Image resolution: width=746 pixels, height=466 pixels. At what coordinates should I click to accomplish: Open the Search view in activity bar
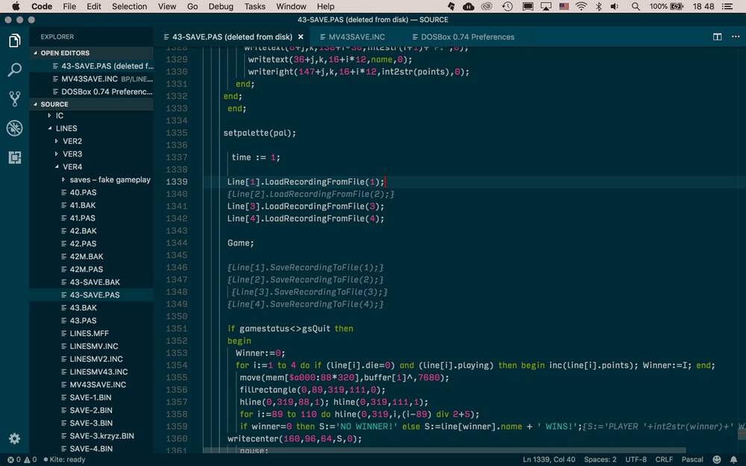[x=14, y=70]
